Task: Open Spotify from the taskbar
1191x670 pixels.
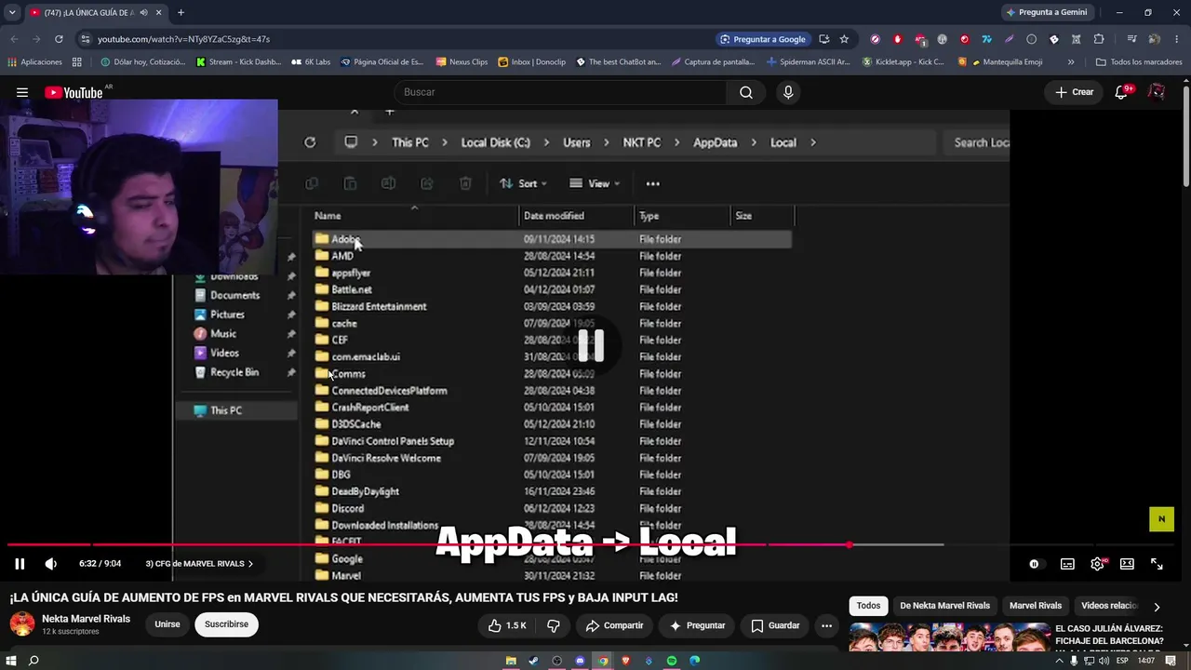Action: [x=672, y=661]
